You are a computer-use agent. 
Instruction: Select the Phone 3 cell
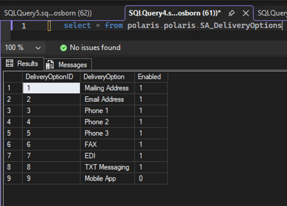tap(107, 133)
